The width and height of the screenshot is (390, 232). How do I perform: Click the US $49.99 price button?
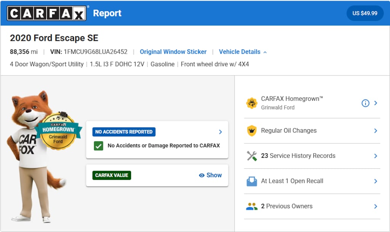(x=364, y=13)
